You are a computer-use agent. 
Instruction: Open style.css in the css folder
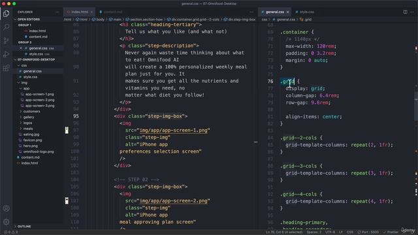[x=30, y=77]
